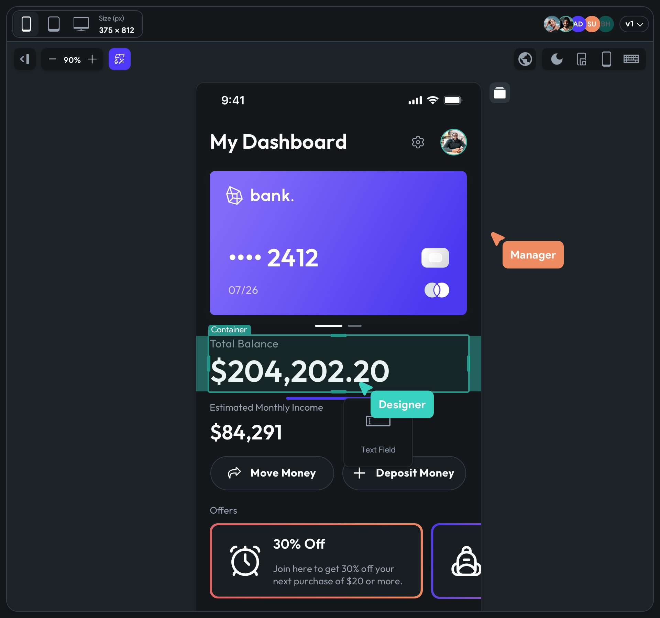
Task: Open the globe language settings icon
Action: point(525,59)
